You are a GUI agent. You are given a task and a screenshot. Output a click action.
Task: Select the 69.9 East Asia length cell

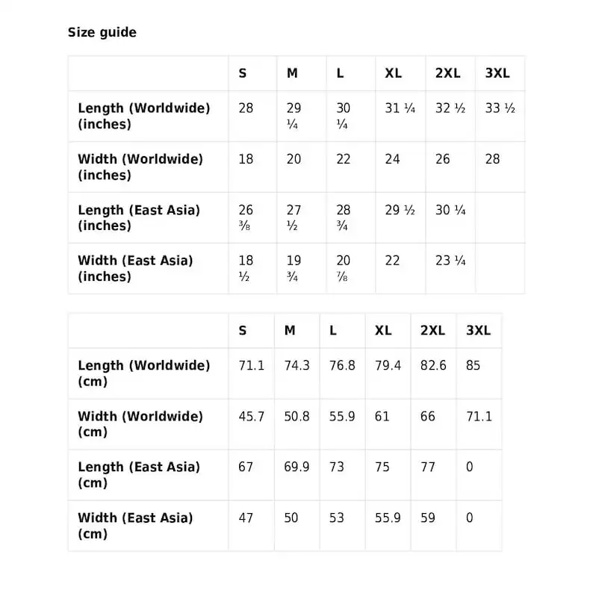(x=297, y=467)
